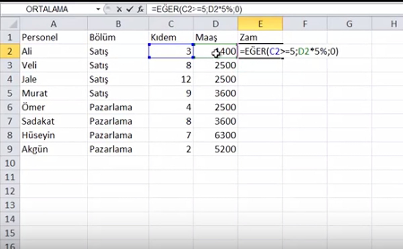This screenshot has width=403, height=249.
Task: Click the Name Box displaying ORTALAMA
Action: (x=47, y=10)
